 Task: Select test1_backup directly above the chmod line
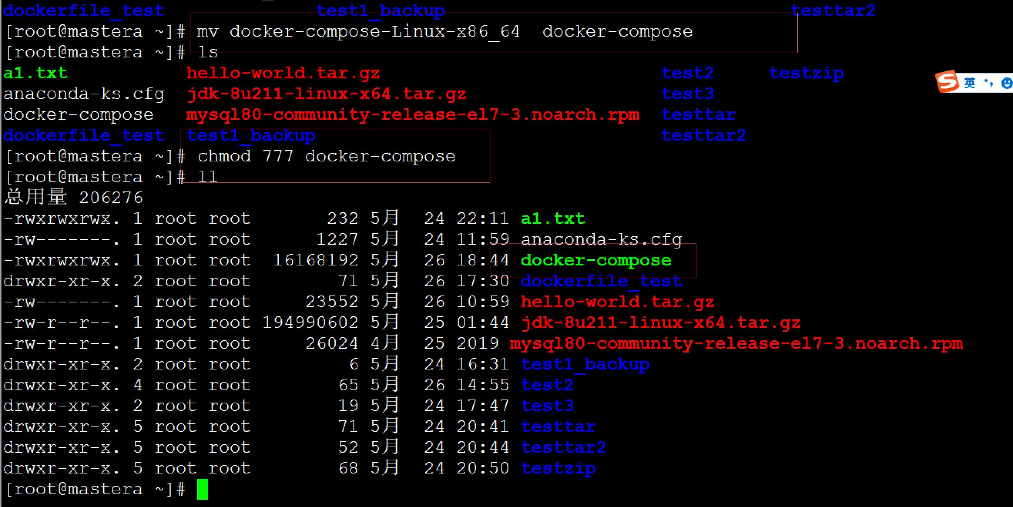coord(251,136)
